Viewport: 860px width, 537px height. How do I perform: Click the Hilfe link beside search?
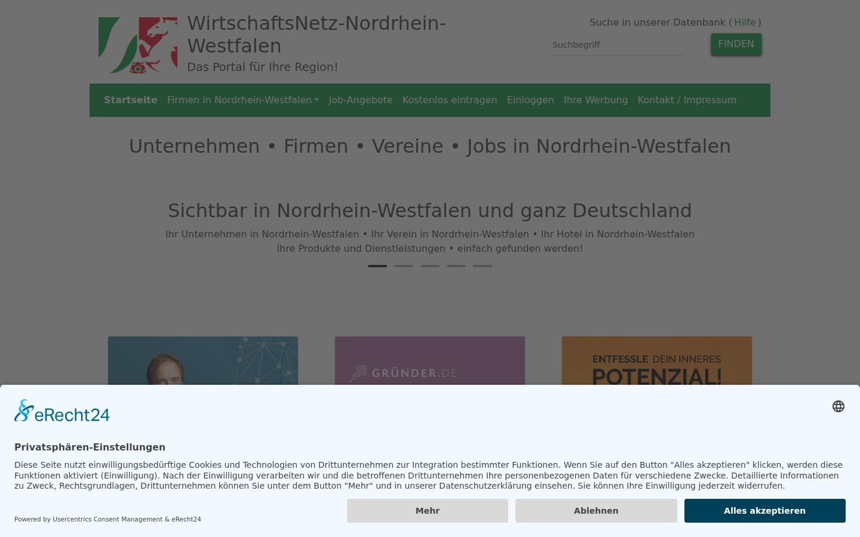pyautogui.click(x=745, y=23)
